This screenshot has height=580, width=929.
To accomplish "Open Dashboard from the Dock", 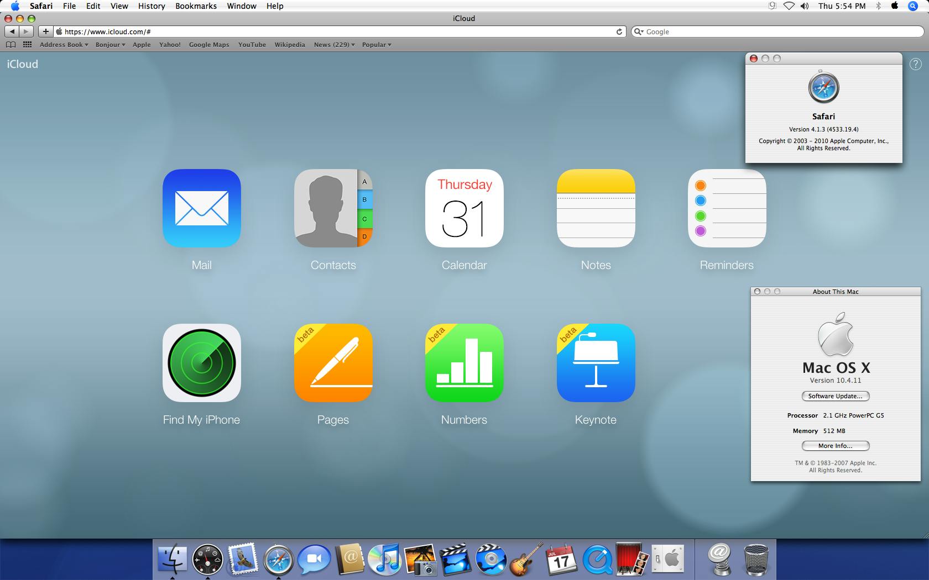I will (x=207, y=559).
